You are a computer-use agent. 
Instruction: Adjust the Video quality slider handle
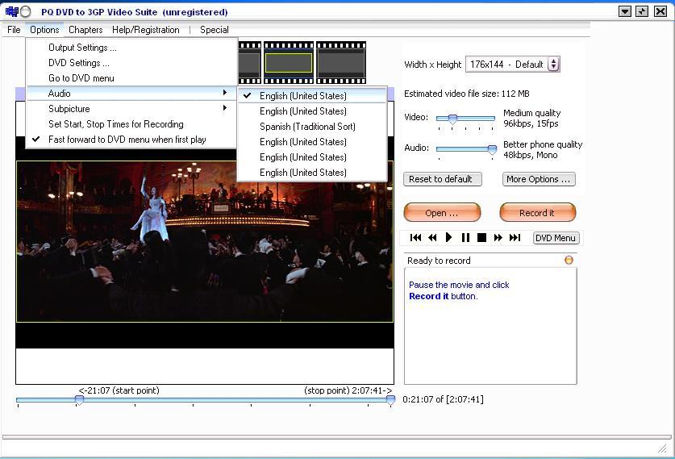pos(452,119)
